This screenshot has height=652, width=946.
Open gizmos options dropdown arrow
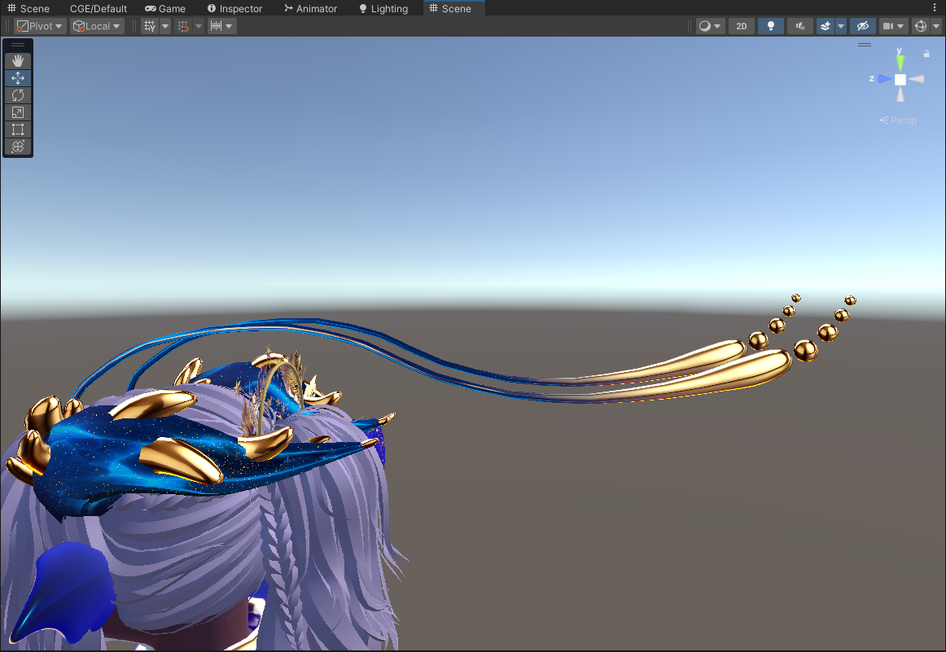[935, 26]
